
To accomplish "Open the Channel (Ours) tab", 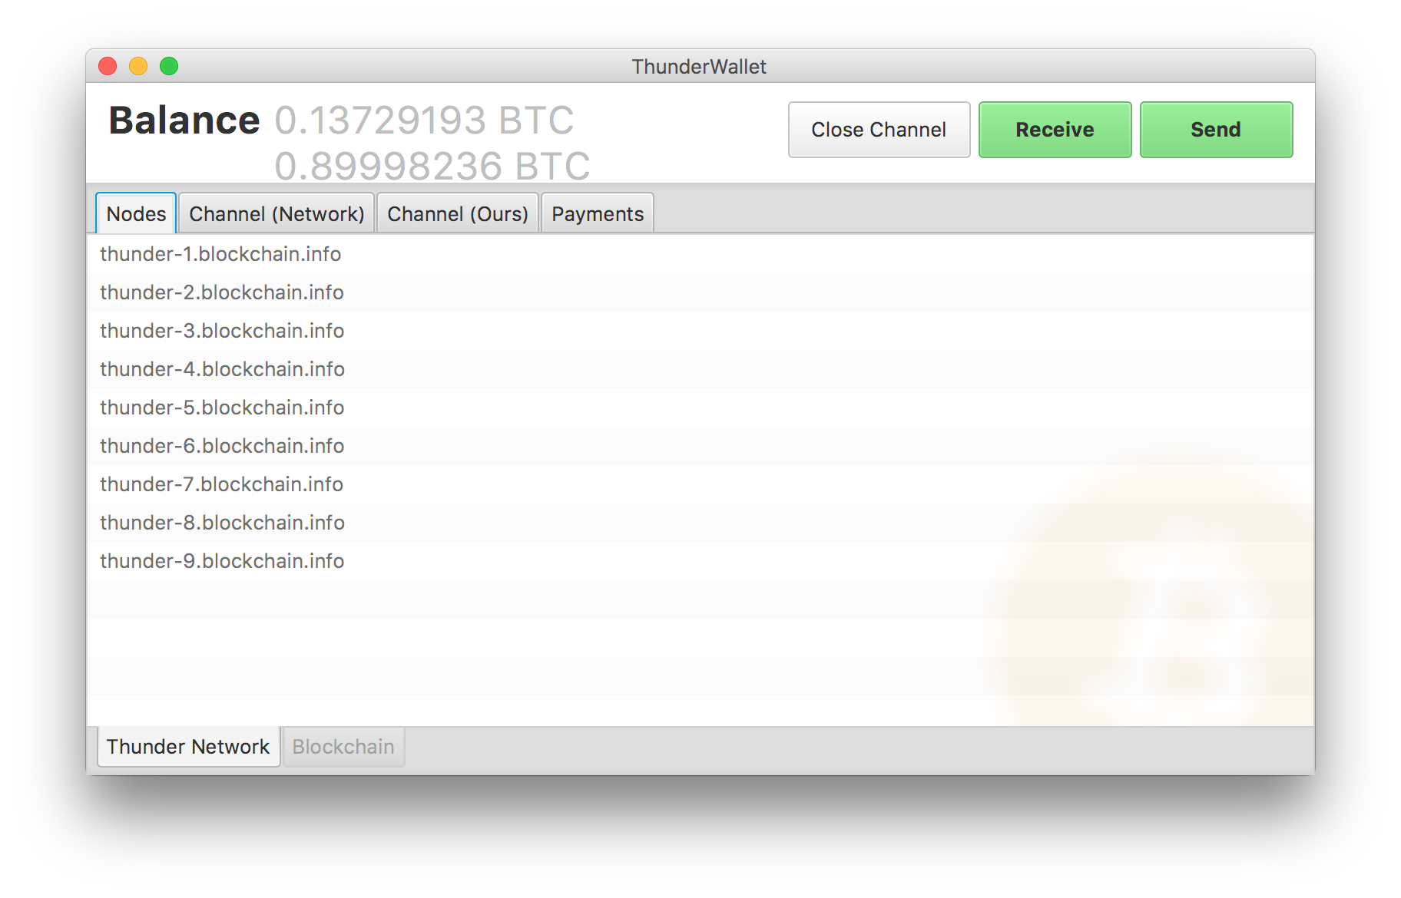I will coord(458,213).
